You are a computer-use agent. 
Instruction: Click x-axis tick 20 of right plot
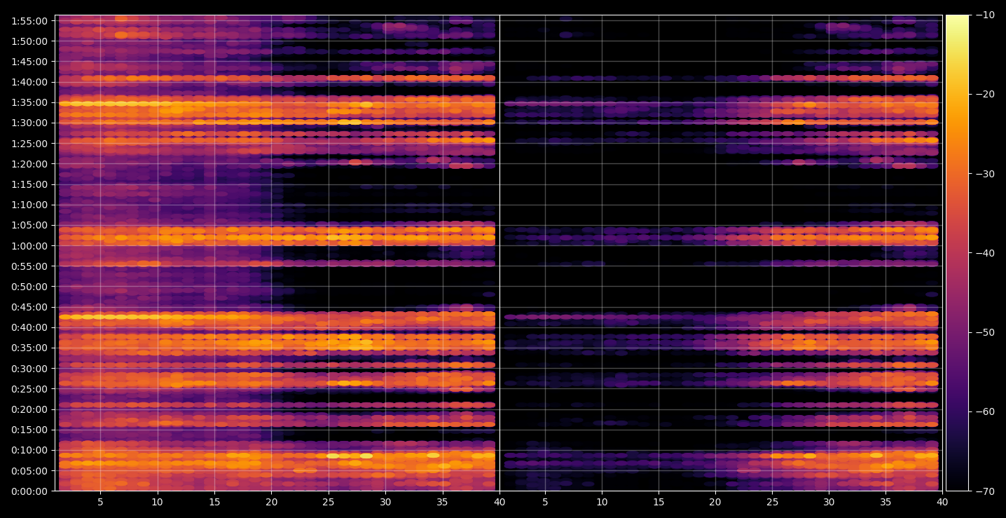pyautogui.click(x=715, y=502)
